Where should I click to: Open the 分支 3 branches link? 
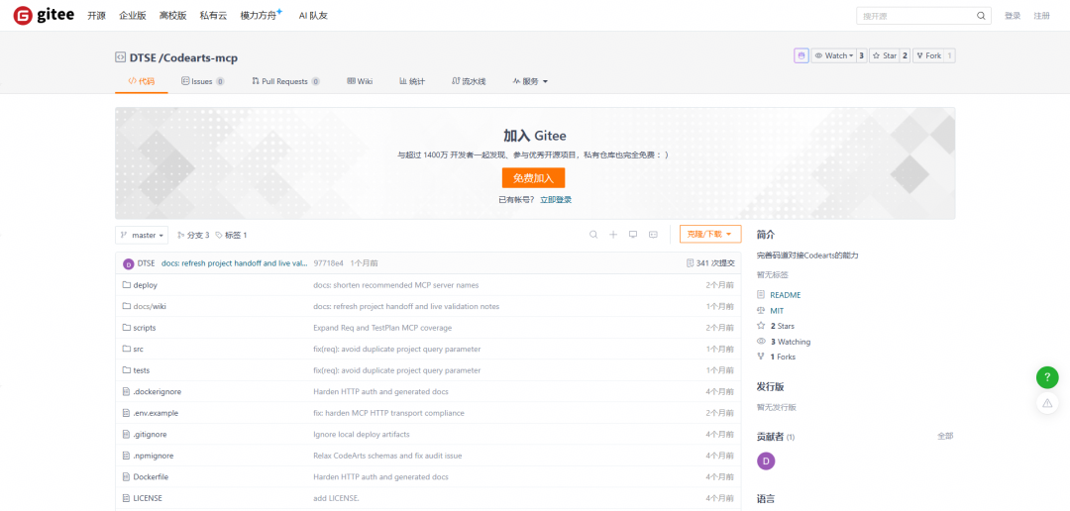point(193,235)
